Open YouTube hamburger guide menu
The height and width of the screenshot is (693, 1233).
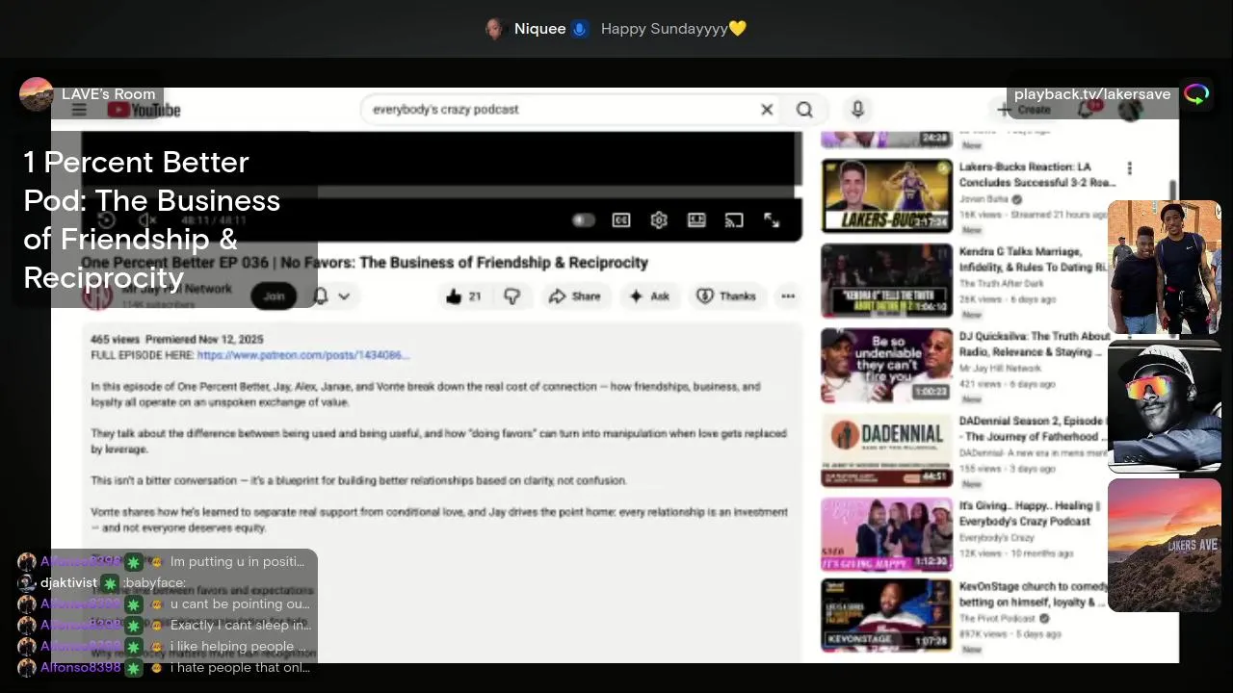pos(79,110)
